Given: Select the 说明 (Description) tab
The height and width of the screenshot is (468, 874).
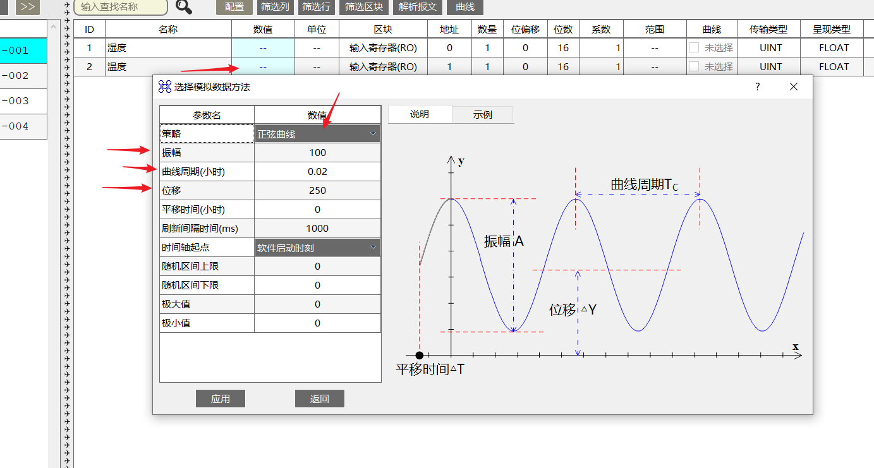Looking at the screenshot, I should (420, 114).
